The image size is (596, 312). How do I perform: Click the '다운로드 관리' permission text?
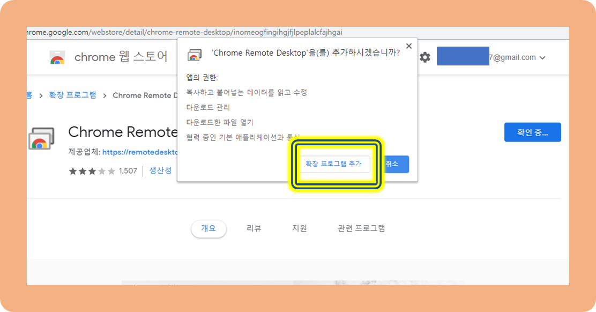[208, 108]
